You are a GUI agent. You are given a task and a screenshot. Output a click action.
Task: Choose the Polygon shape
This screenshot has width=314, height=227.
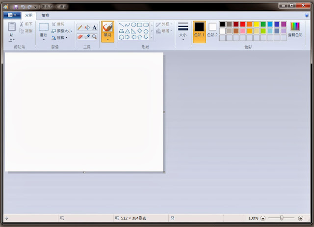121,31
